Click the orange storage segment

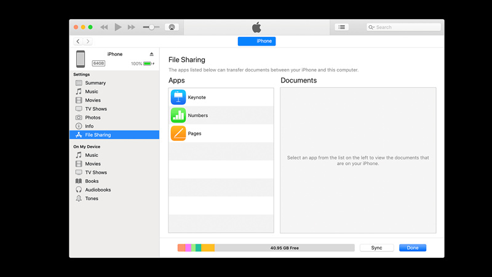(x=181, y=248)
